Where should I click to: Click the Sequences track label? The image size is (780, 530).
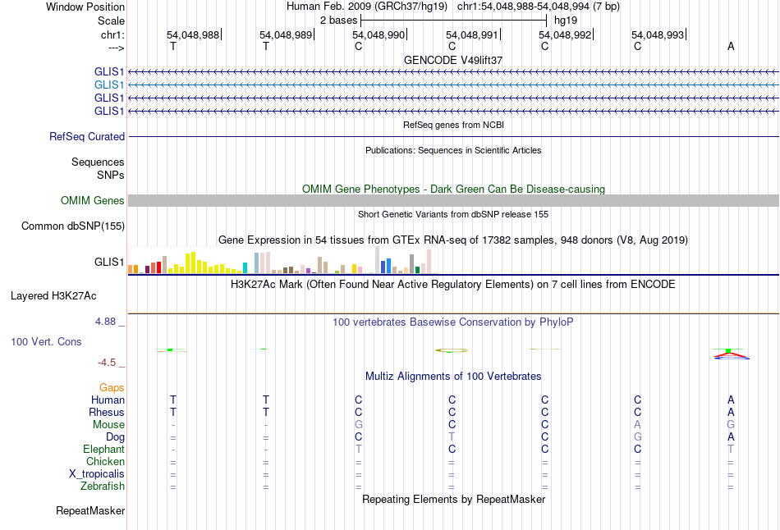(98, 162)
